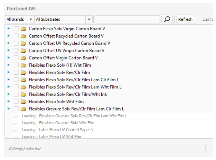Click folder icon of Flexibles Flexo Solv (H) Wht Film

click(23, 65)
